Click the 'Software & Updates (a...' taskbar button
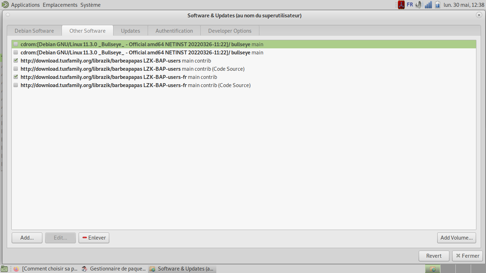 [x=181, y=269]
